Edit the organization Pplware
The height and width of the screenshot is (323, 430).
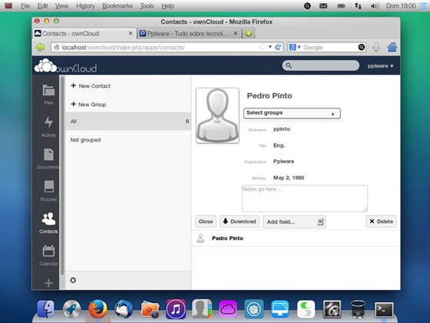[283, 161]
